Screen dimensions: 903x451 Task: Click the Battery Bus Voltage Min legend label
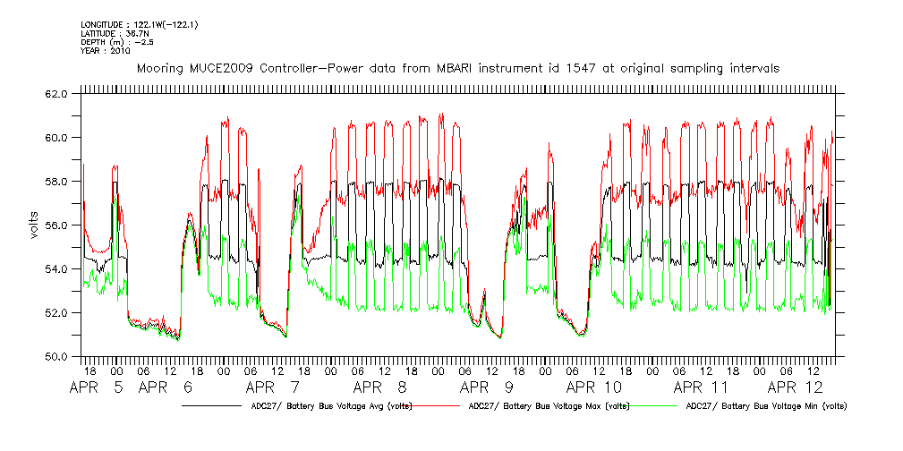coord(766,405)
